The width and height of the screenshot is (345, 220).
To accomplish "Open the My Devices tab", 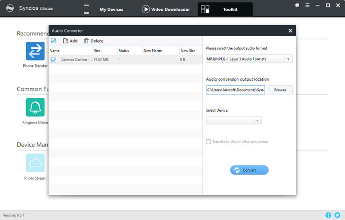I will point(111,9).
